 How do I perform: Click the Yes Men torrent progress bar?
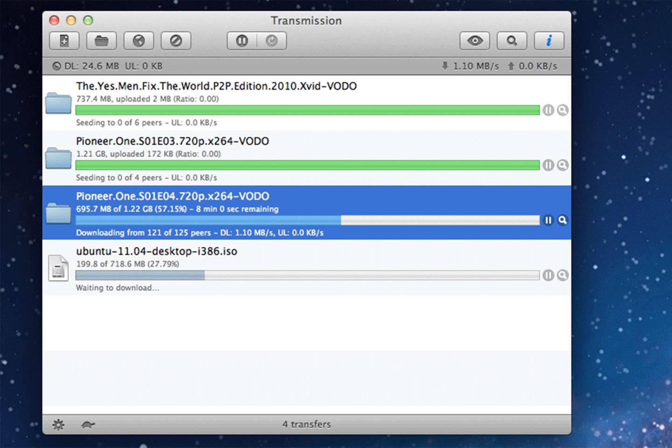tap(308, 110)
